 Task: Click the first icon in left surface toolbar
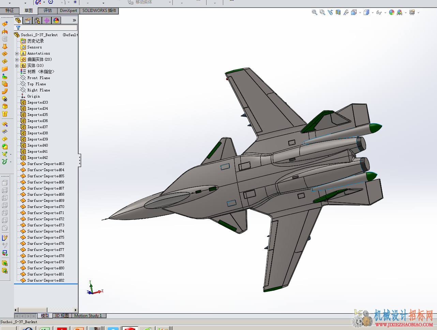click(x=5, y=24)
